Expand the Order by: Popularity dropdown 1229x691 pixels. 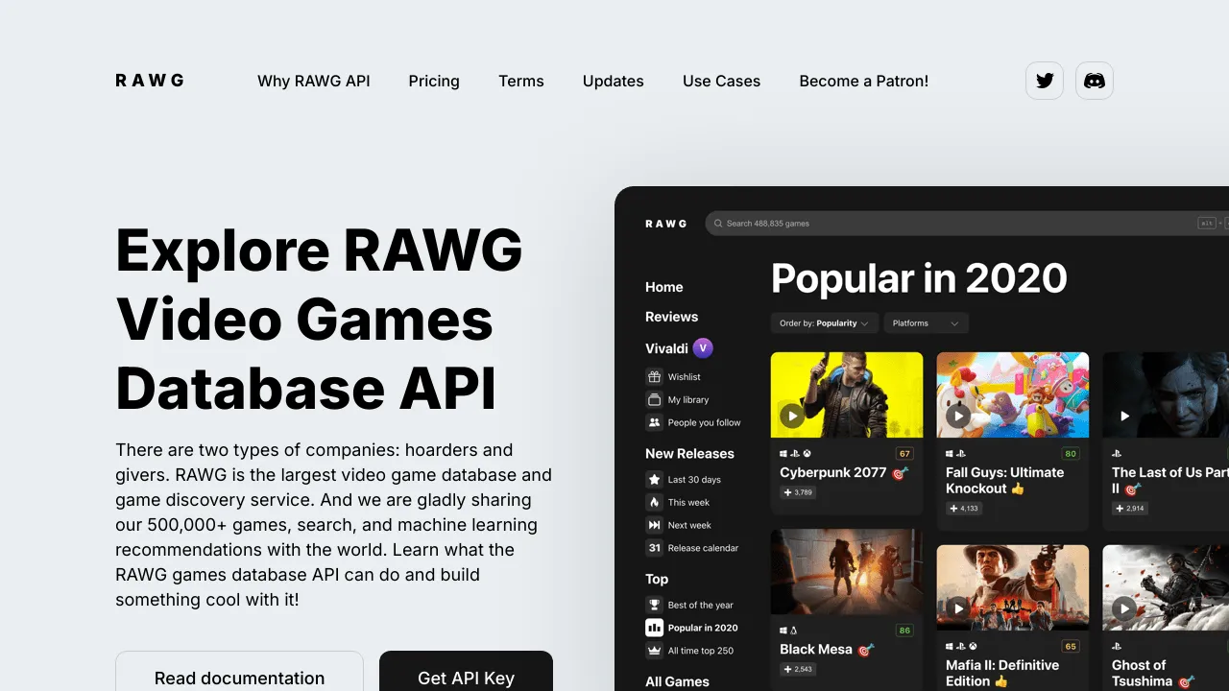tap(824, 323)
